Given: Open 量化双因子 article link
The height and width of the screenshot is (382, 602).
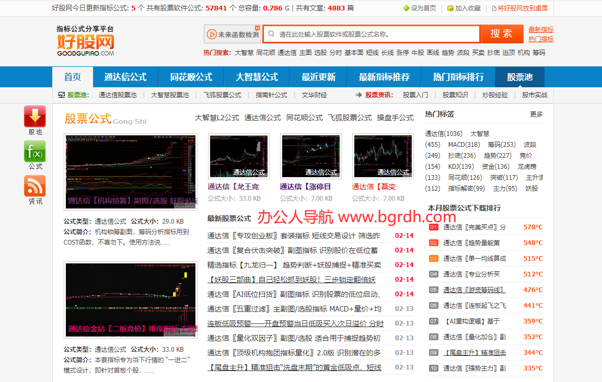Looking at the screenshot, I should pyautogui.click(x=294, y=338).
